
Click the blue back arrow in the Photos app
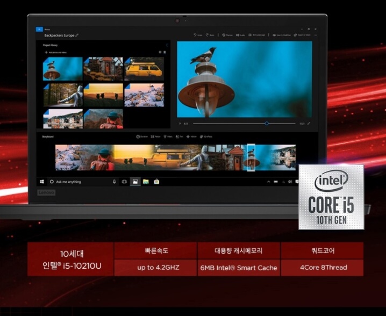pos(39,29)
